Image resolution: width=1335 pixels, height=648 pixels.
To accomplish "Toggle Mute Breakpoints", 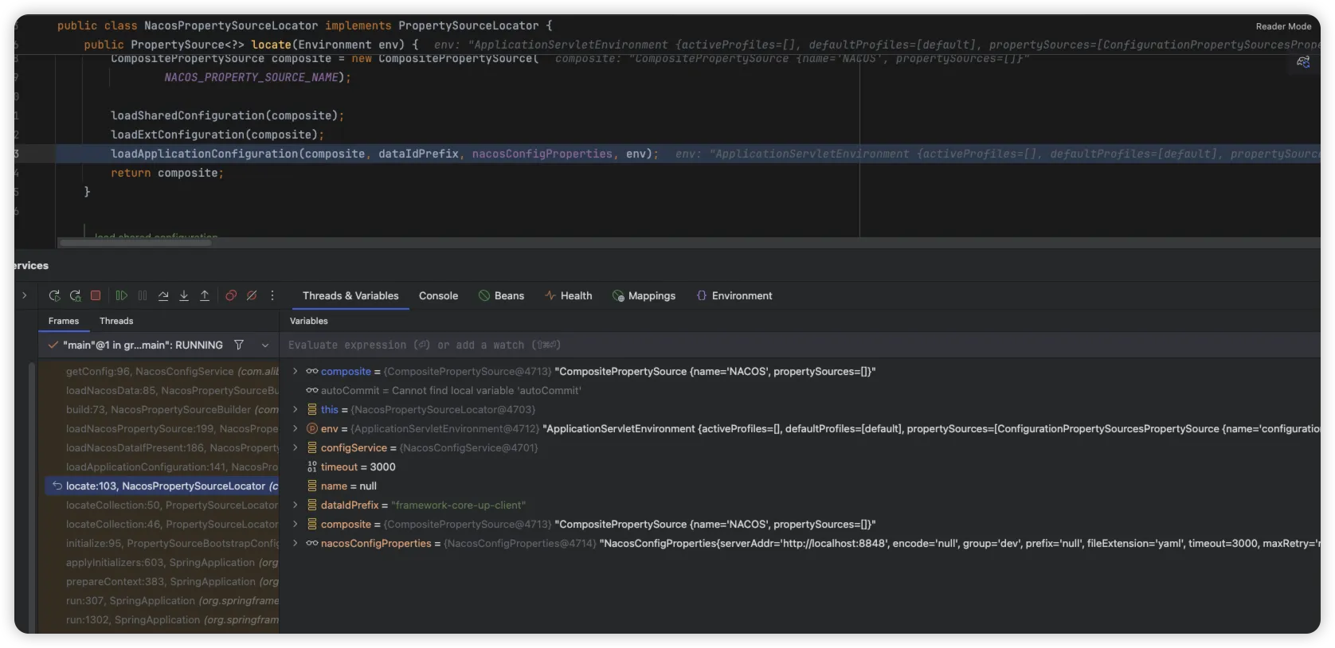I will [252, 296].
